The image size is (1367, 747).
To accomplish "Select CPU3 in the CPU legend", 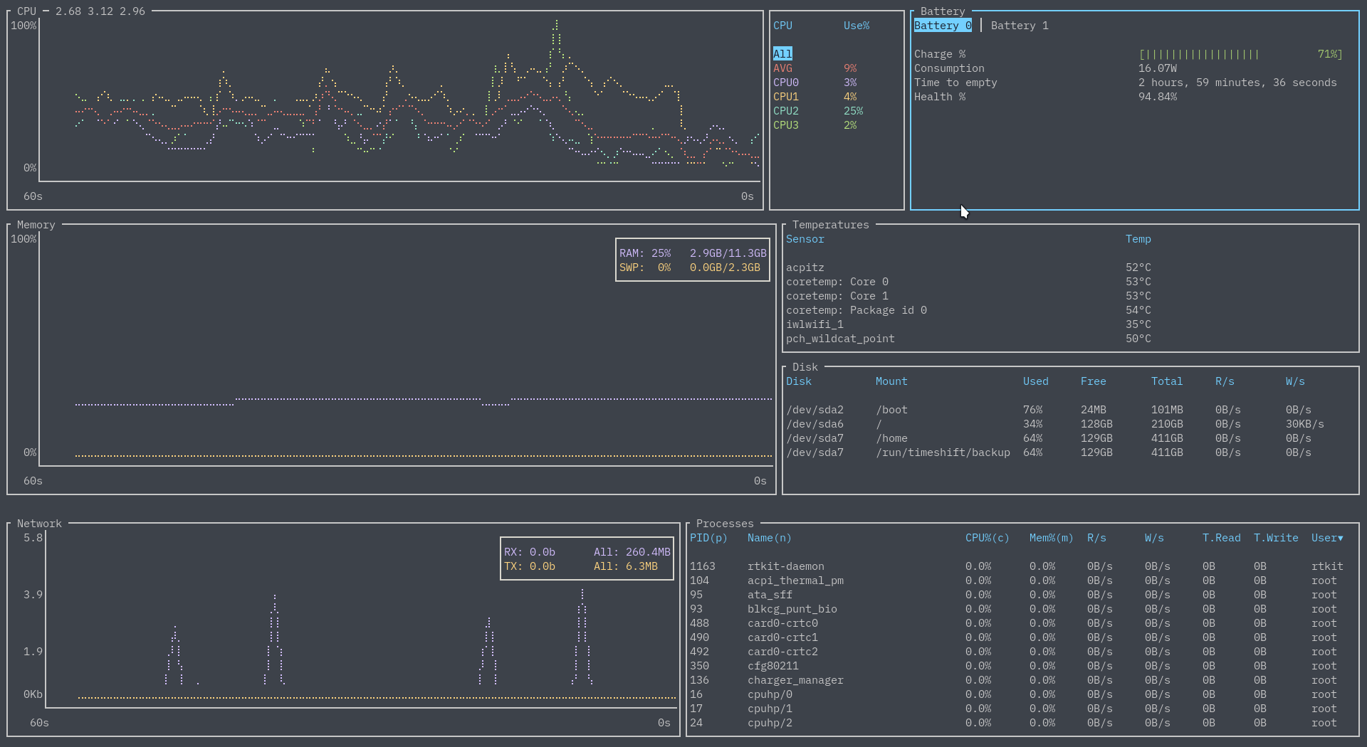I will 815,125.
